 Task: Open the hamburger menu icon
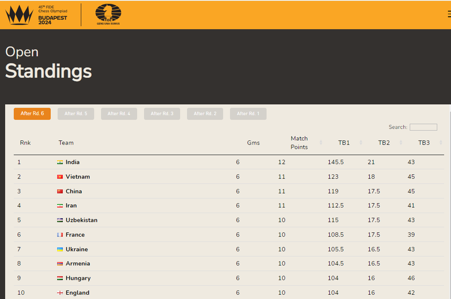coord(449,15)
